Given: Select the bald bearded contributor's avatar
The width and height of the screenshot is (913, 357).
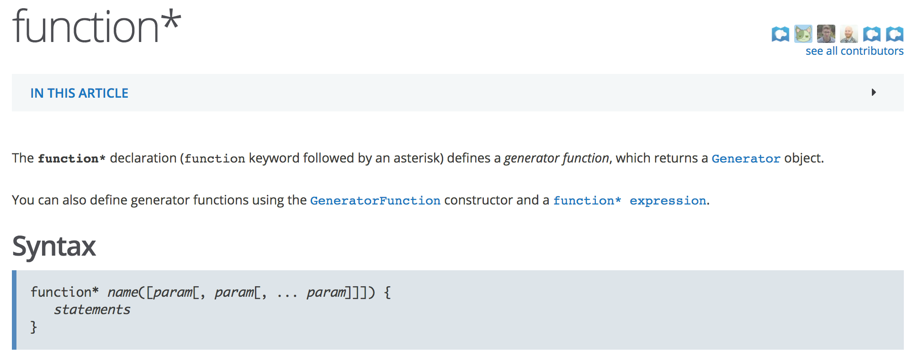Looking at the screenshot, I should [x=849, y=34].
